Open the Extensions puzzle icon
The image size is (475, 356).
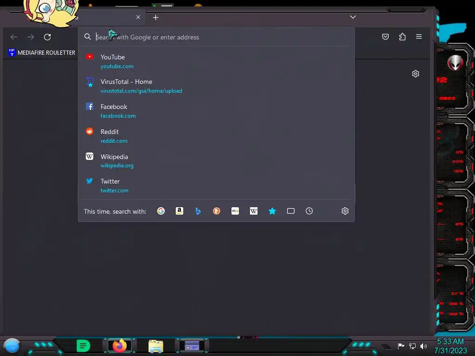402,37
